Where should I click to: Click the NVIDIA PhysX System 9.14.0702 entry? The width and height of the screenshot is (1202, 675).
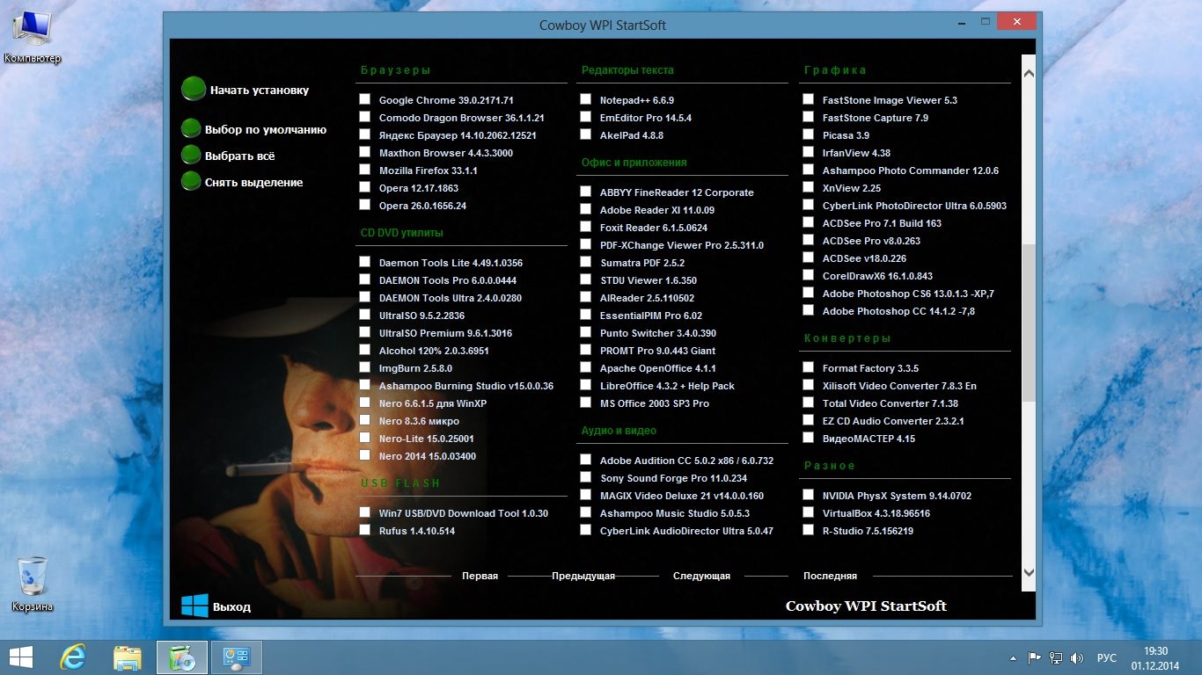point(897,496)
